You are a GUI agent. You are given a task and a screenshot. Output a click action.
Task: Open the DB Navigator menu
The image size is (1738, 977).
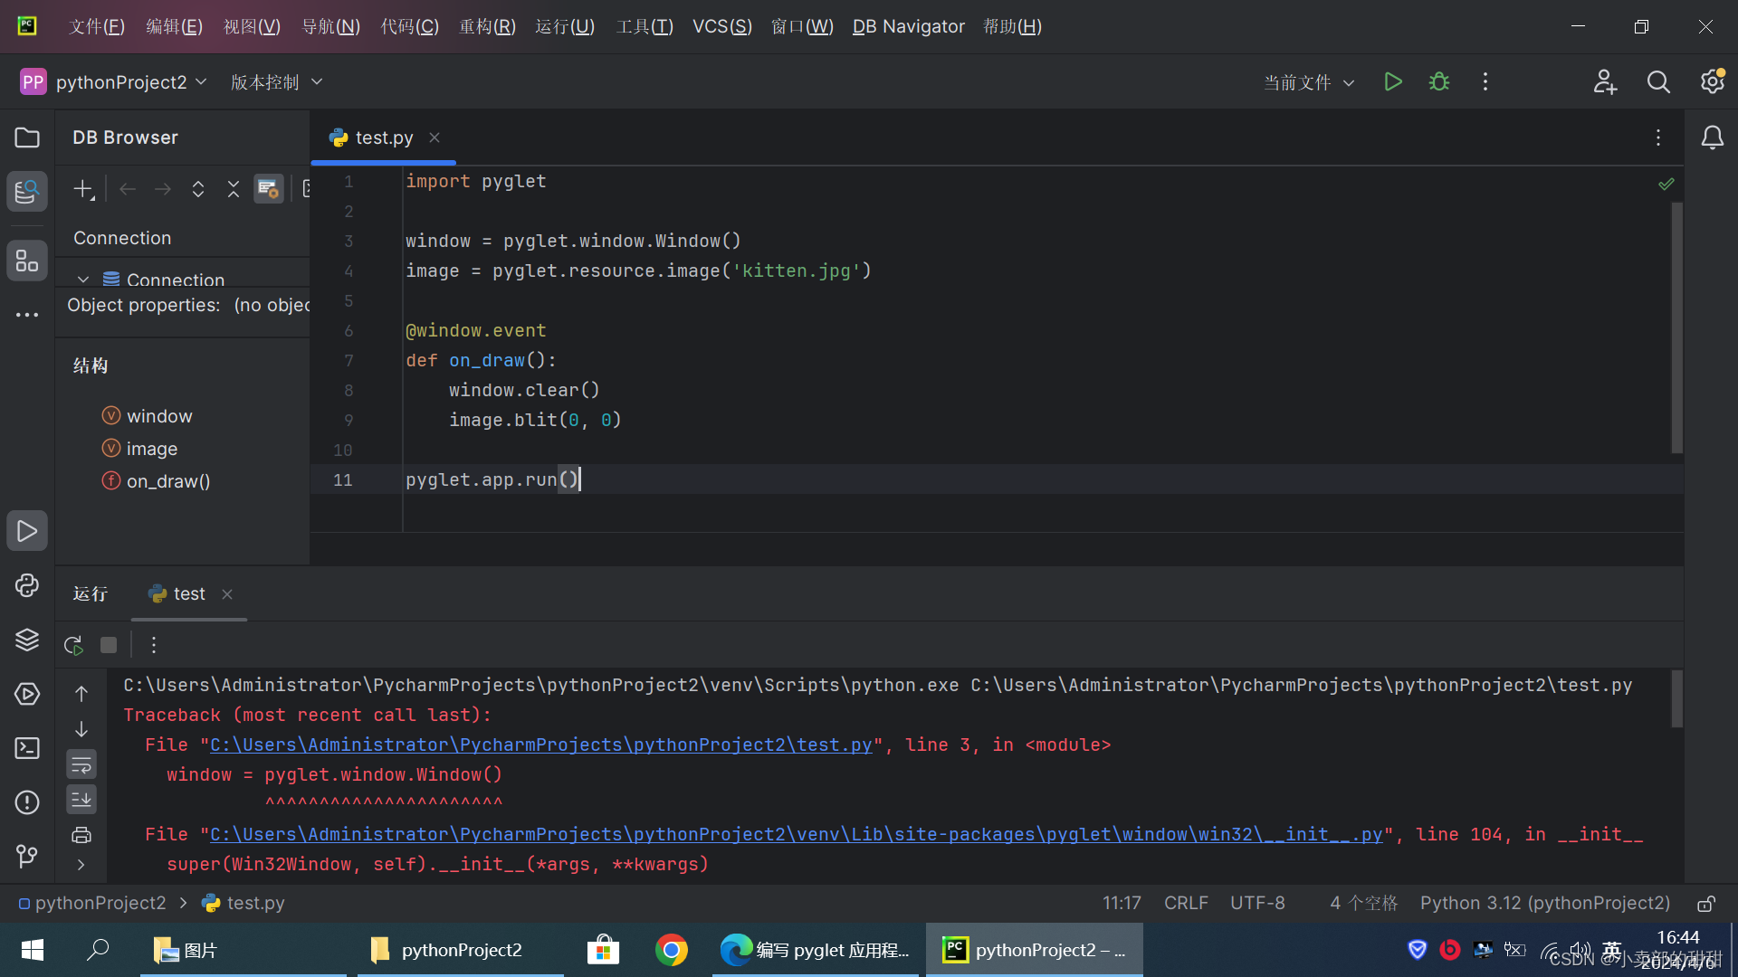908,26
